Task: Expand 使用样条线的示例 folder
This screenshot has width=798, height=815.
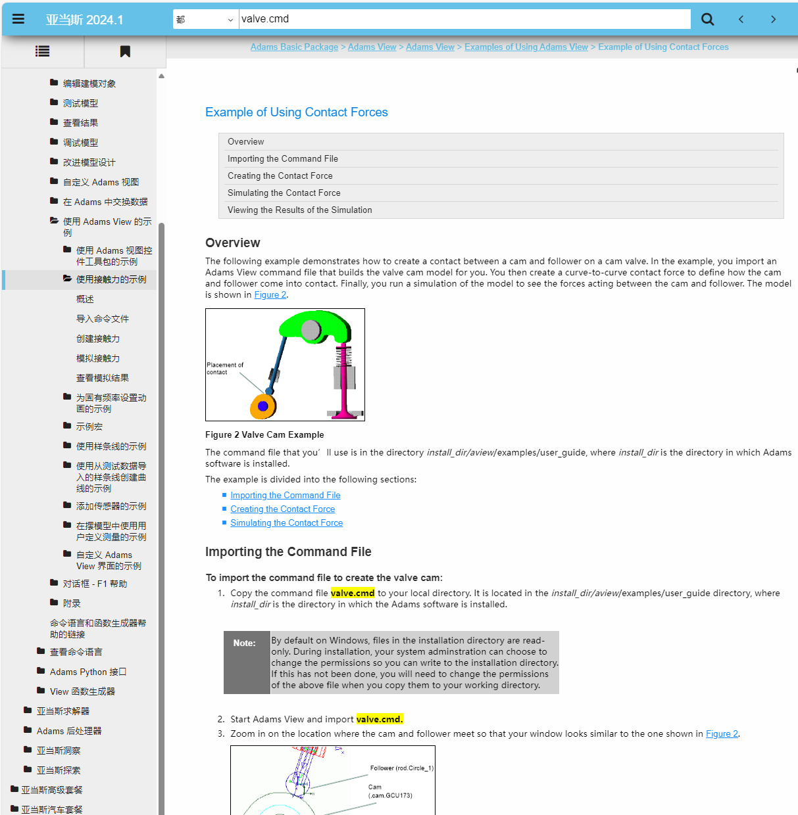Action: click(67, 446)
